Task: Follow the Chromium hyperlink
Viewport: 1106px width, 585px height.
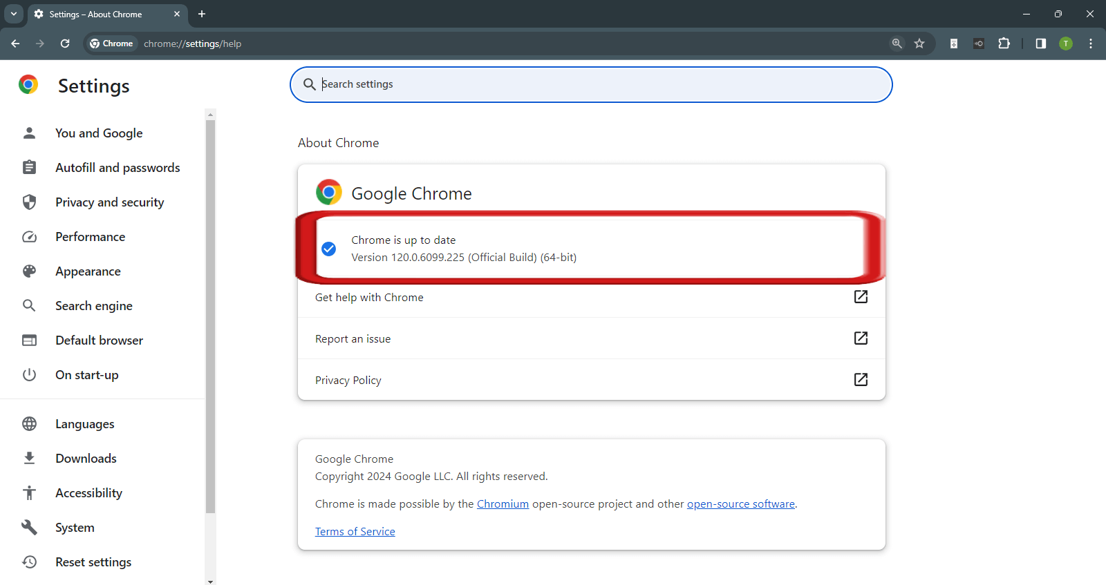Action: (x=503, y=504)
